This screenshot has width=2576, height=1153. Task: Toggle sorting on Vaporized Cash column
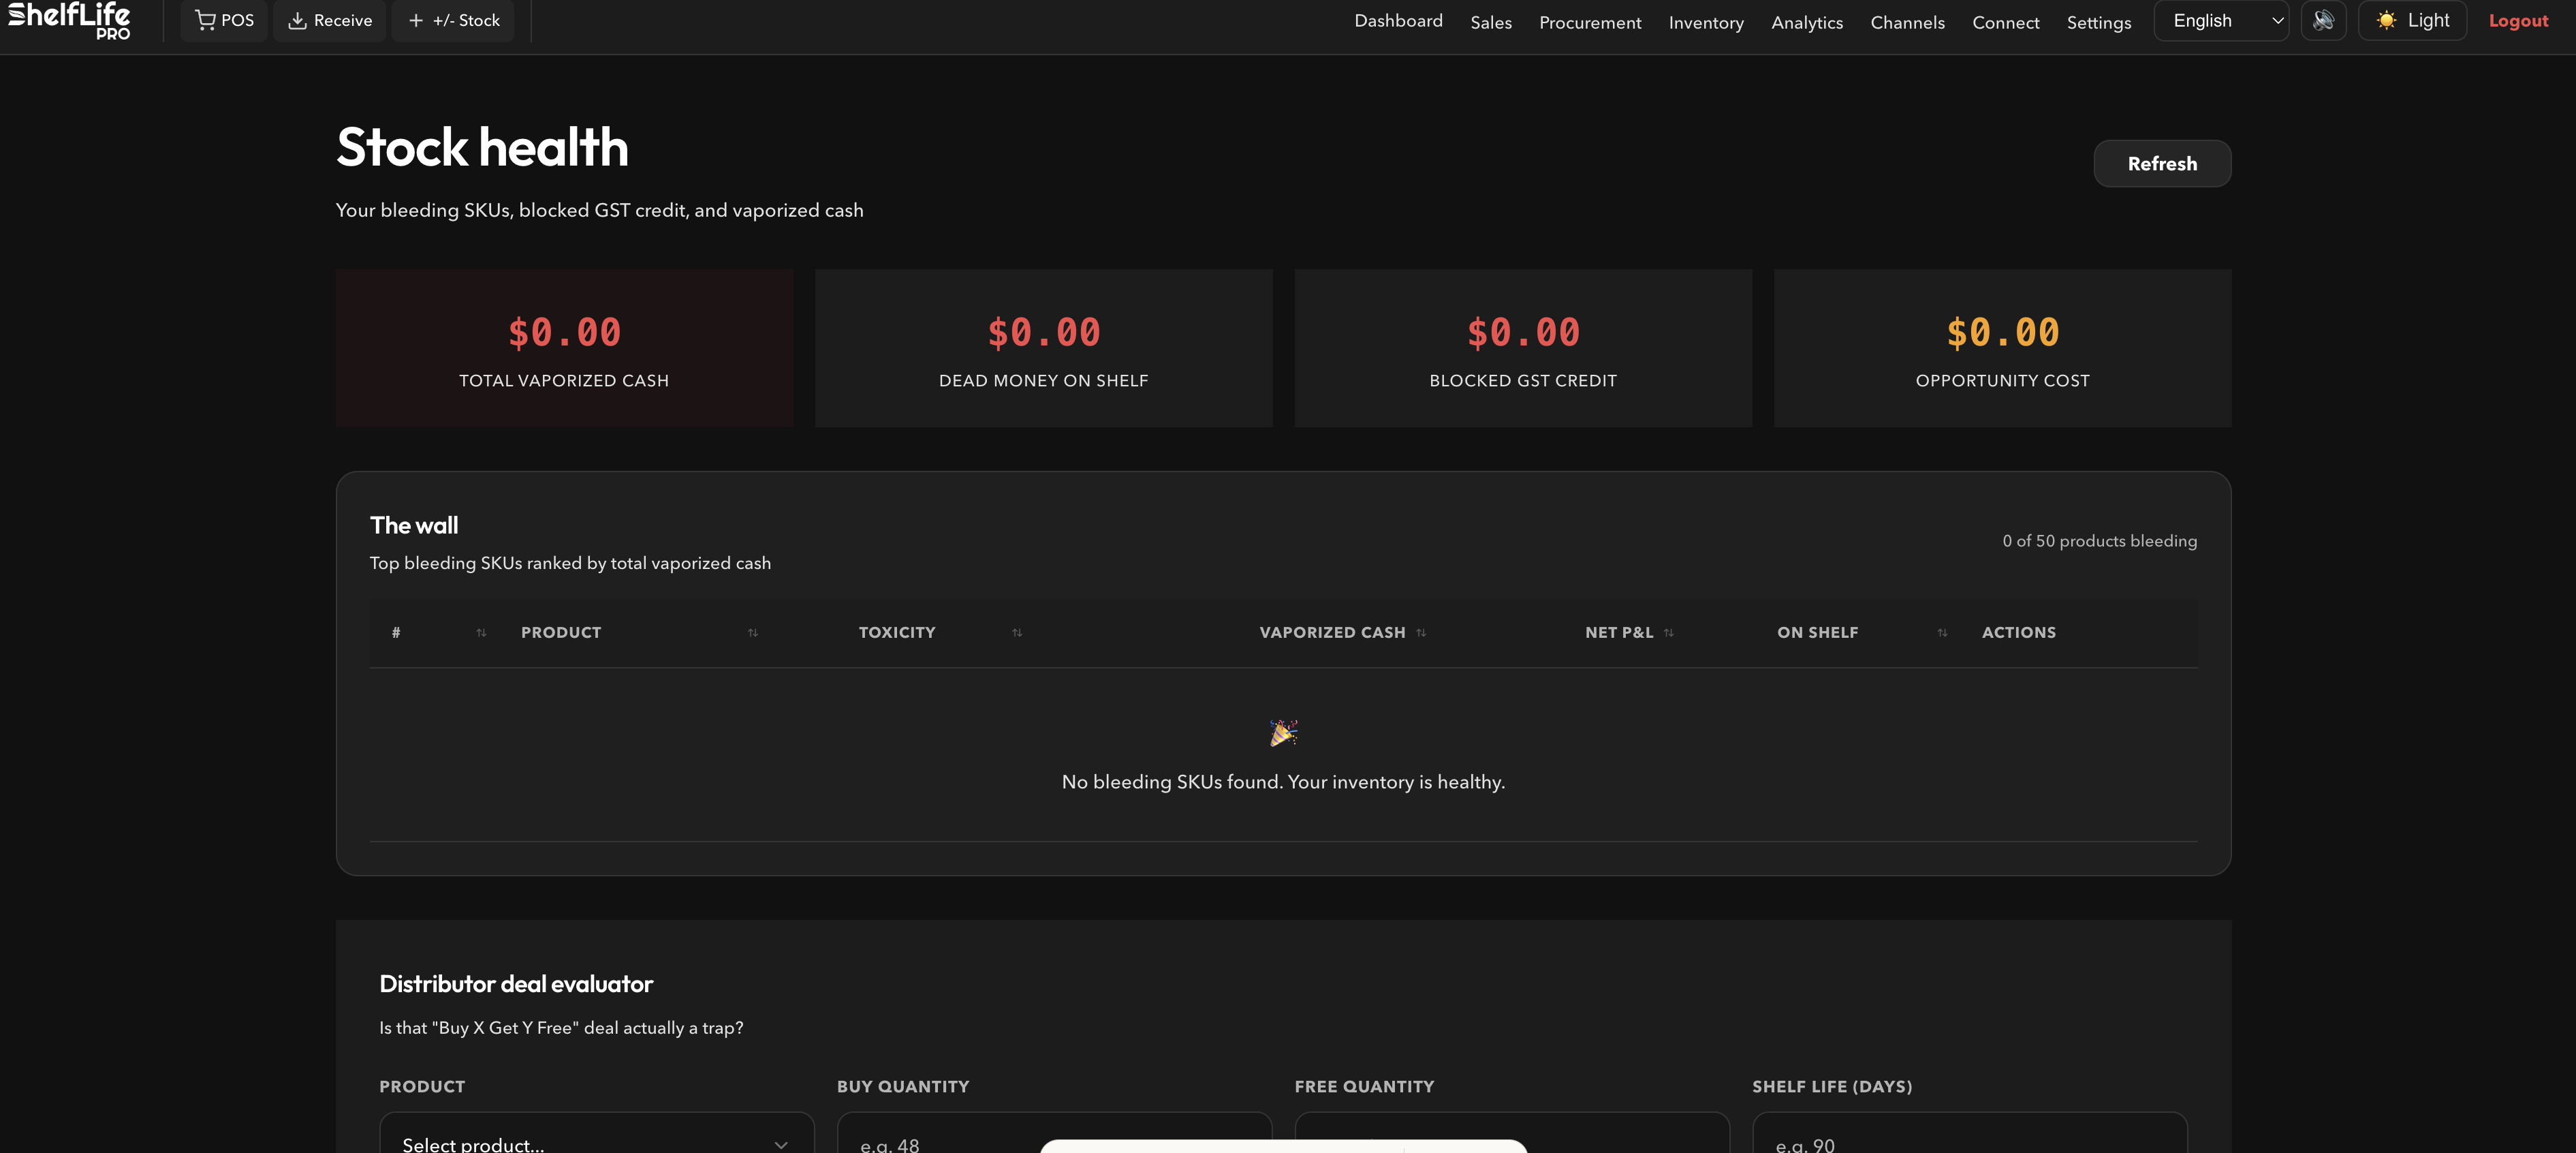(x=1420, y=632)
